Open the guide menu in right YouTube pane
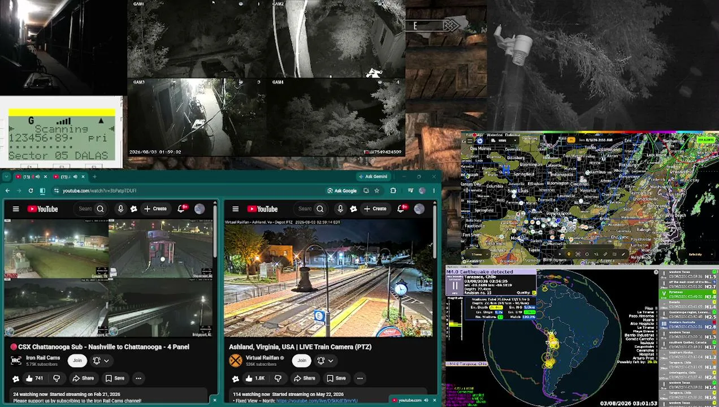This screenshot has width=719, height=407. pyautogui.click(x=235, y=209)
